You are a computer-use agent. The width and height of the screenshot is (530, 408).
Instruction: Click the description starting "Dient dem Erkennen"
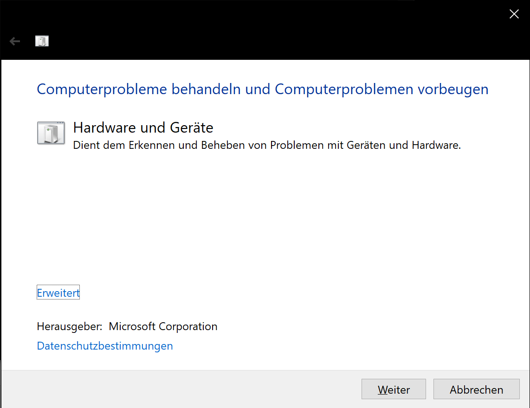tap(267, 145)
